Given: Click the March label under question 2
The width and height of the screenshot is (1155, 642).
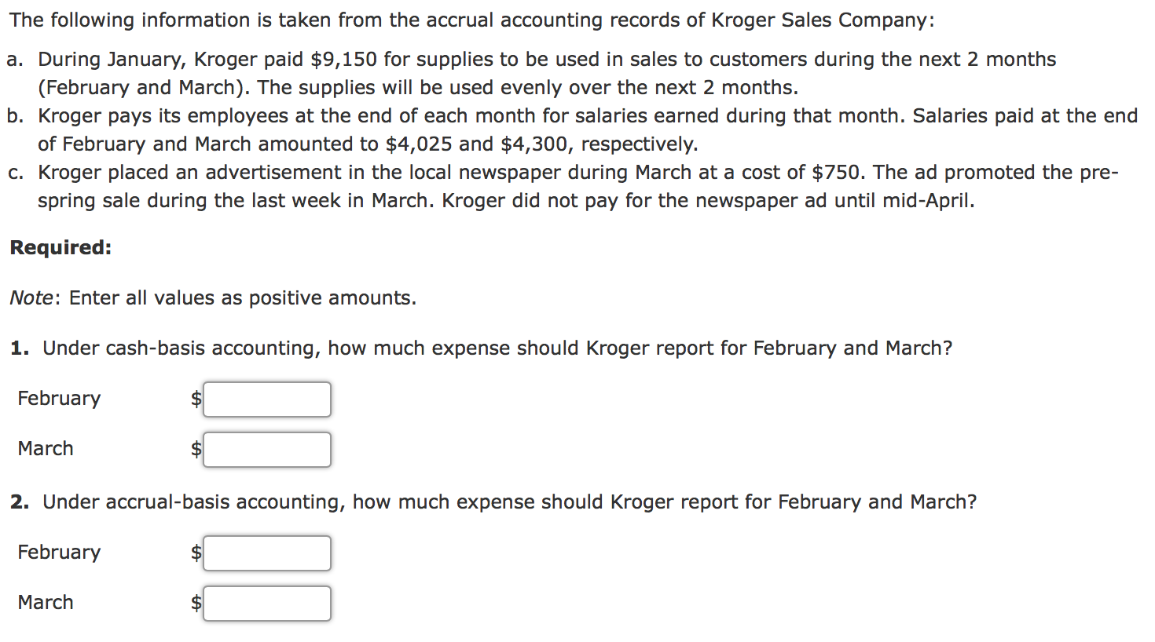Looking at the screenshot, I should coord(46,603).
